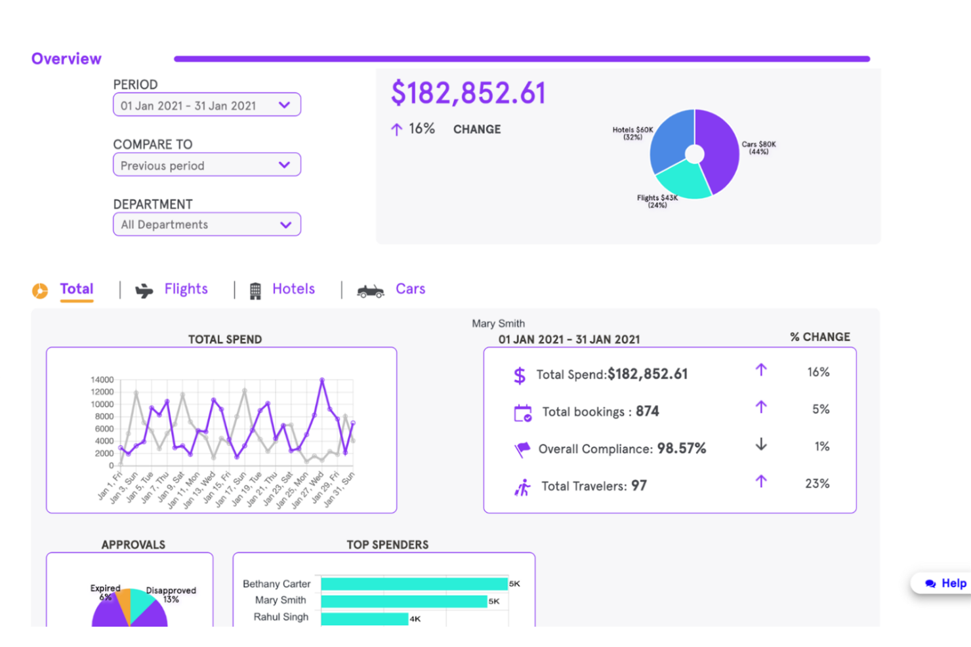The width and height of the screenshot is (971, 647).
Task: Click the dollar icon beside Total Spend
Action: click(x=520, y=375)
